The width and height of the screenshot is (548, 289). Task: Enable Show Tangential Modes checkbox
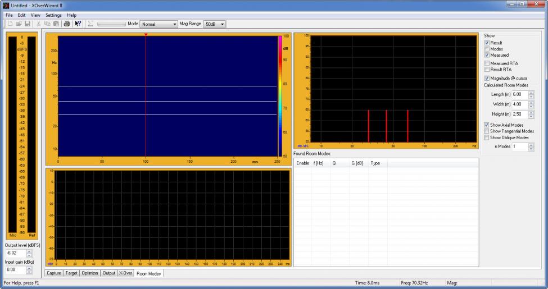487,131
